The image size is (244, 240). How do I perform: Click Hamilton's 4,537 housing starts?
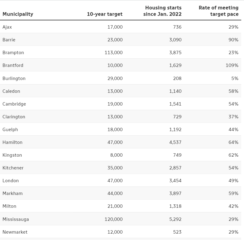click(x=175, y=142)
